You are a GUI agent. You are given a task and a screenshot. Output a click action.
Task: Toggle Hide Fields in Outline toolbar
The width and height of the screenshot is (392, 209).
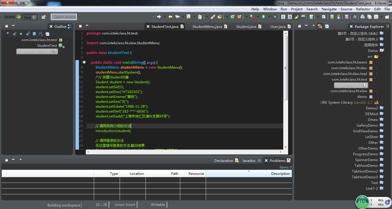tap(34, 34)
